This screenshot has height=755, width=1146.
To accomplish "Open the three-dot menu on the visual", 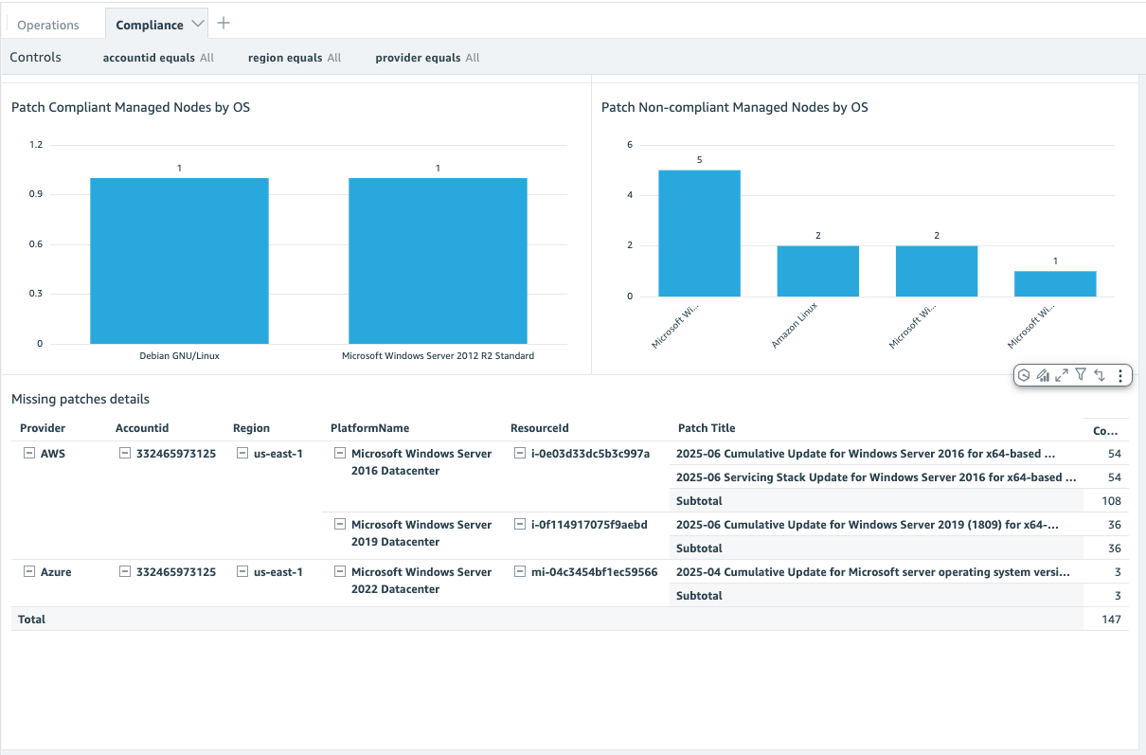I will click(1120, 375).
